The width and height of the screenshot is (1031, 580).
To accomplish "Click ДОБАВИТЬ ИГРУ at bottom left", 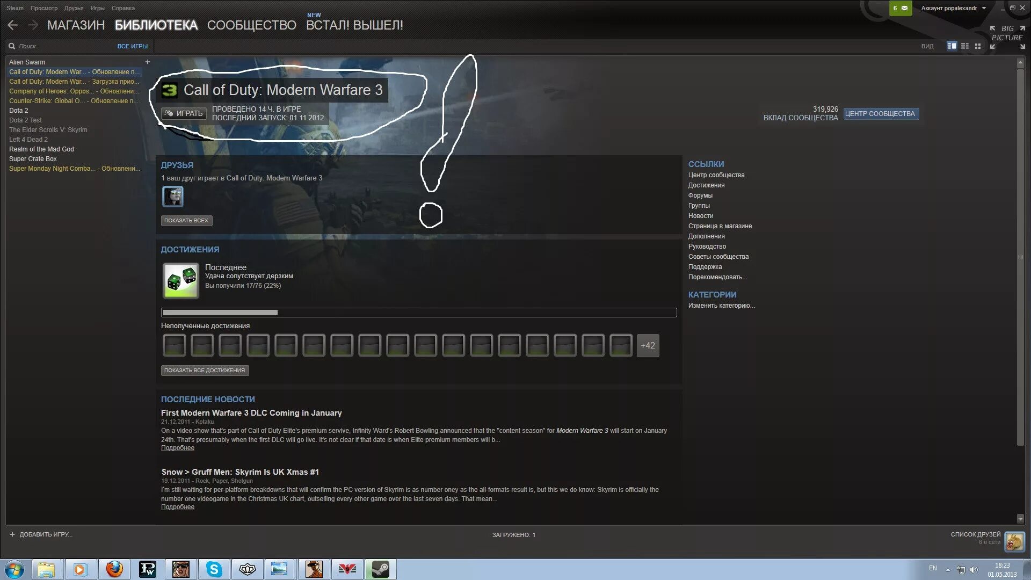I will click(41, 534).
